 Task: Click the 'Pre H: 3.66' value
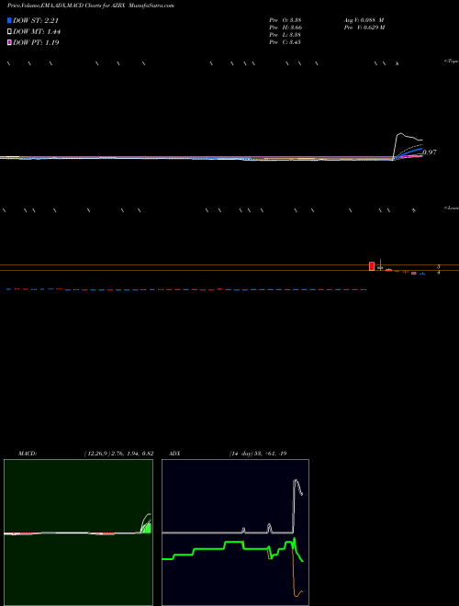pos(285,28)
